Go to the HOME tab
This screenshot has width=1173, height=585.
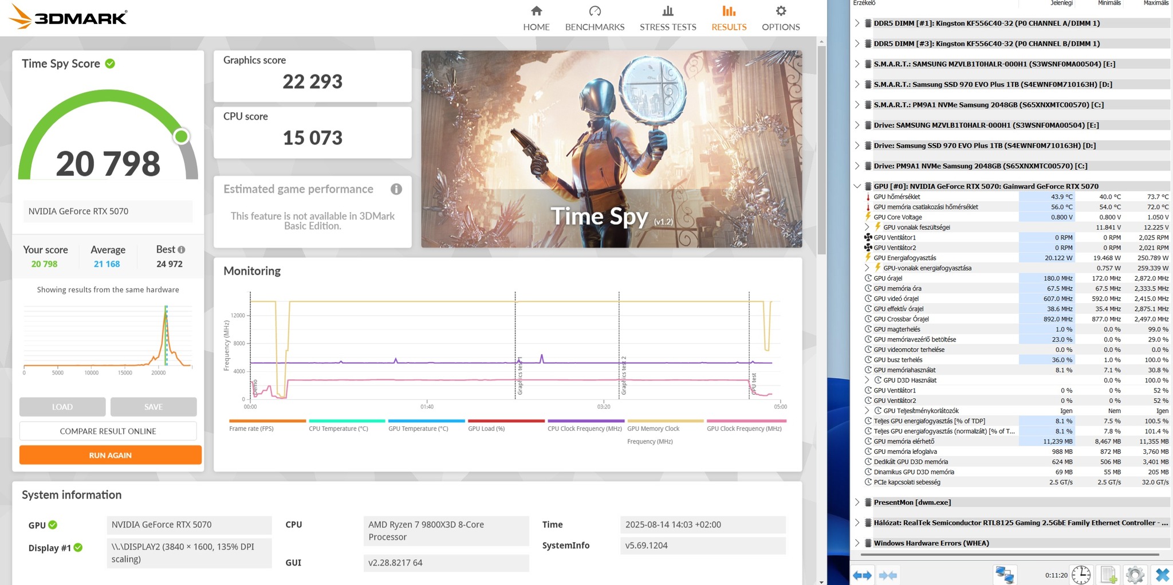click(x=536, y=18)
